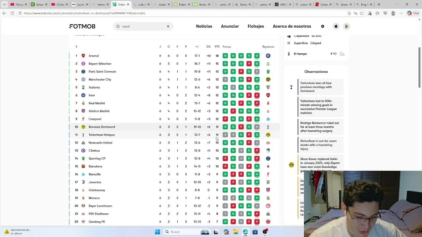
Task: Click the Arsenal crest icon
Action: click(x=83, y=56)
